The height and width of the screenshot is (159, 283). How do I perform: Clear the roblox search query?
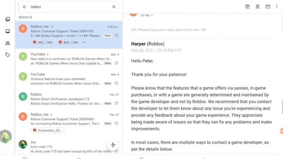click(x=114, y=7)
